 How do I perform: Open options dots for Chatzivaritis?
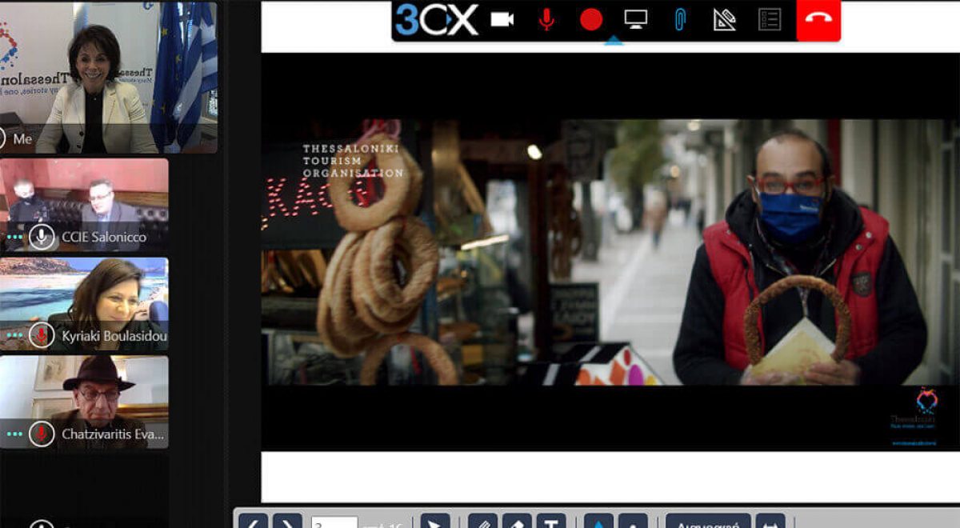14,434
